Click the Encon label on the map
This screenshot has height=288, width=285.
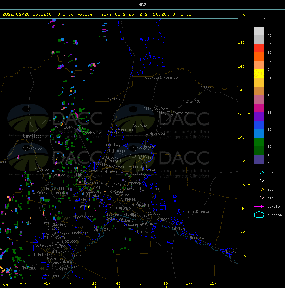pos(206,87)
